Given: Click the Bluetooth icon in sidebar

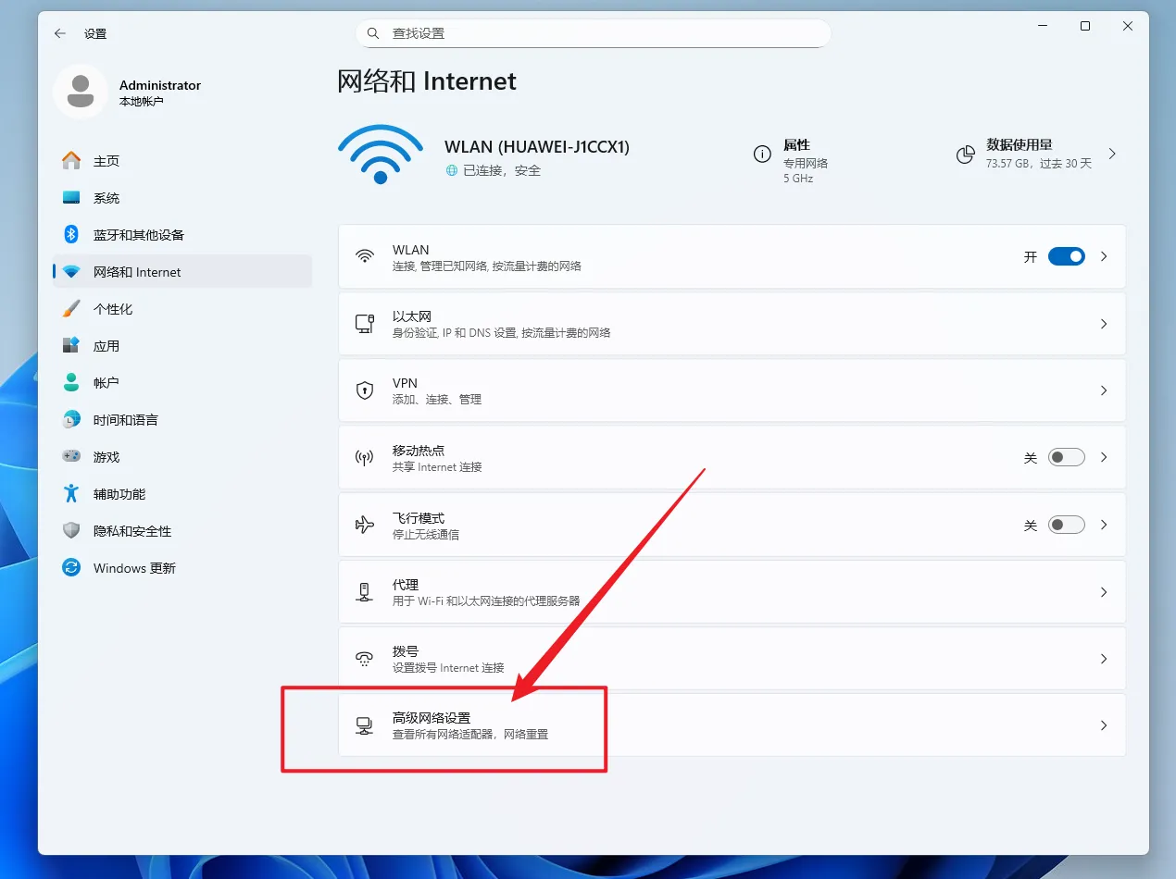Looking at the screenshot, I should pyautogui.click(x=71, y=235).
